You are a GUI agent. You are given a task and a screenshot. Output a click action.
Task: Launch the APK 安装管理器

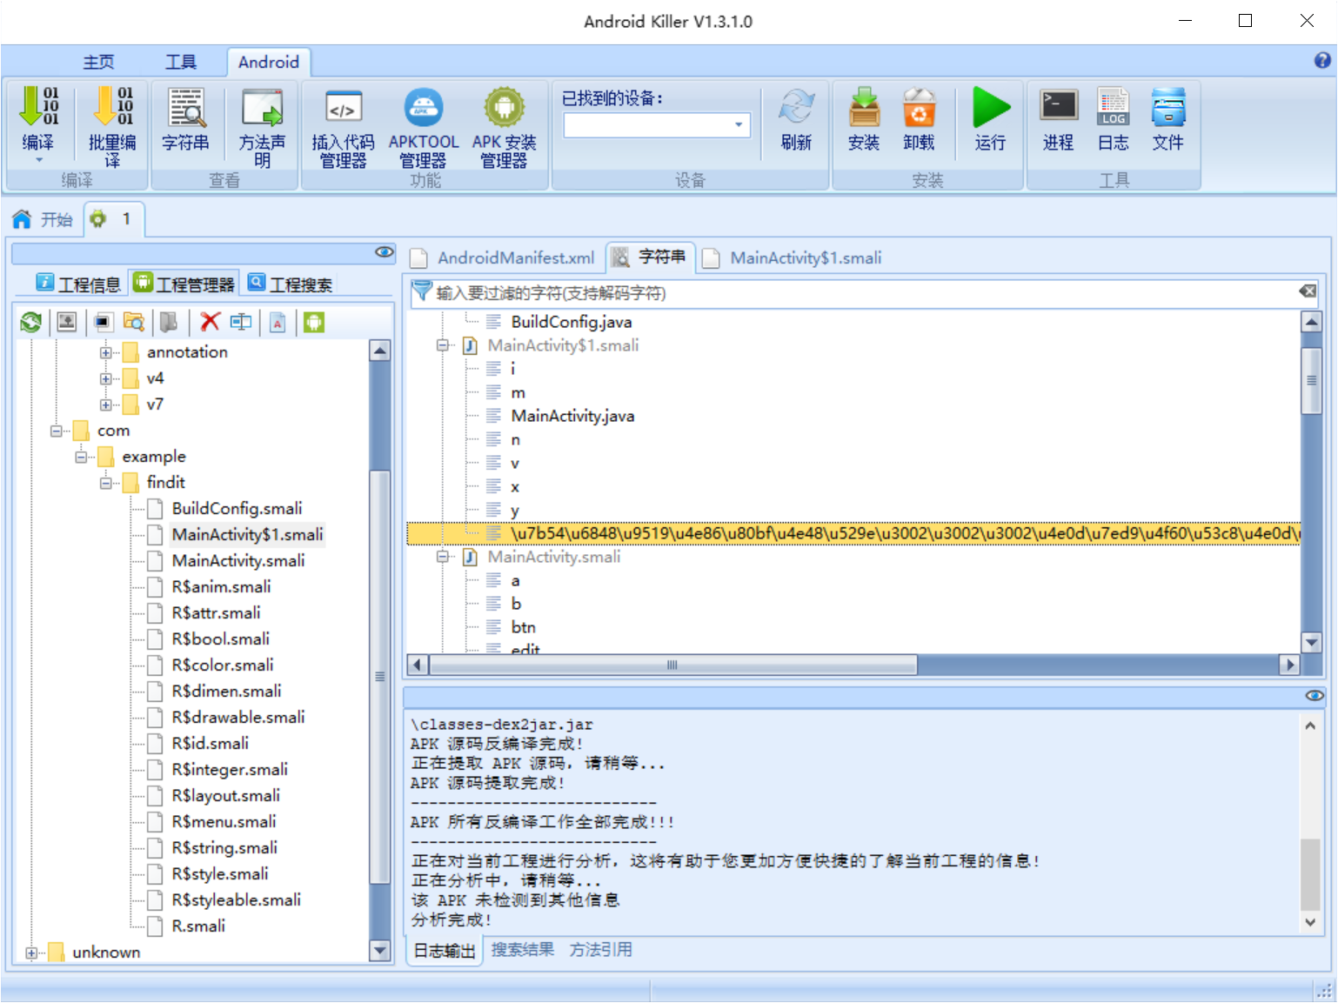pyautogui.click(x=505, y=127)
